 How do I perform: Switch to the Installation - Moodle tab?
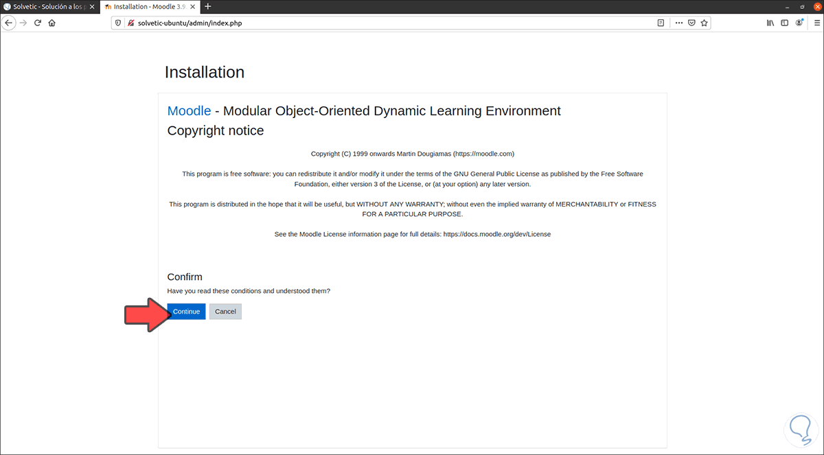pyautogui.click(x=148, y=6)
